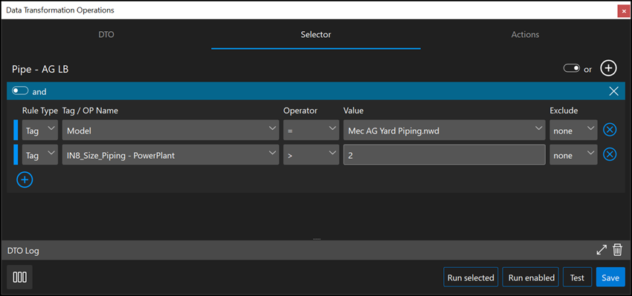Add a new rule with the blue plus
632x296 pixels.
(25, 180)
